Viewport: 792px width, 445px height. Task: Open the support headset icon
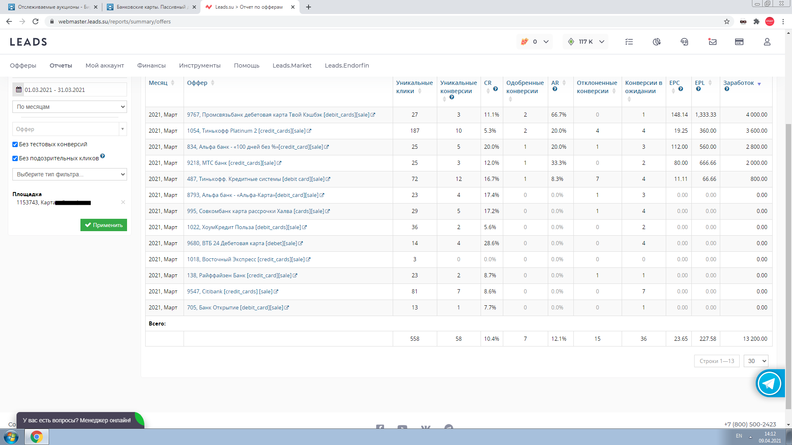click(684, 42)
